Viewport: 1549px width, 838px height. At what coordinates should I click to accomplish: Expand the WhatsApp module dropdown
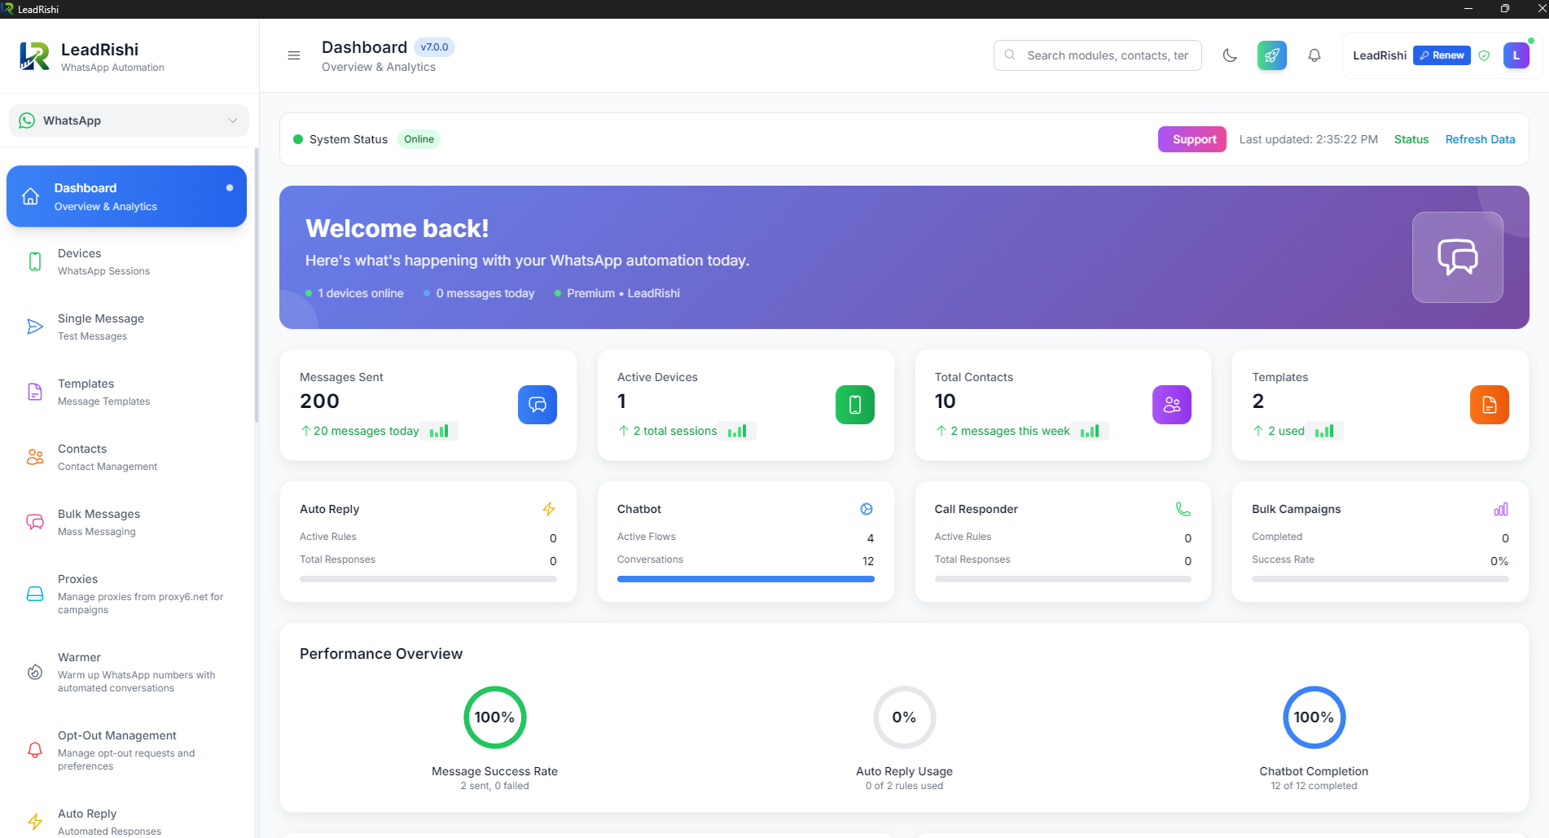coord(129,121)
